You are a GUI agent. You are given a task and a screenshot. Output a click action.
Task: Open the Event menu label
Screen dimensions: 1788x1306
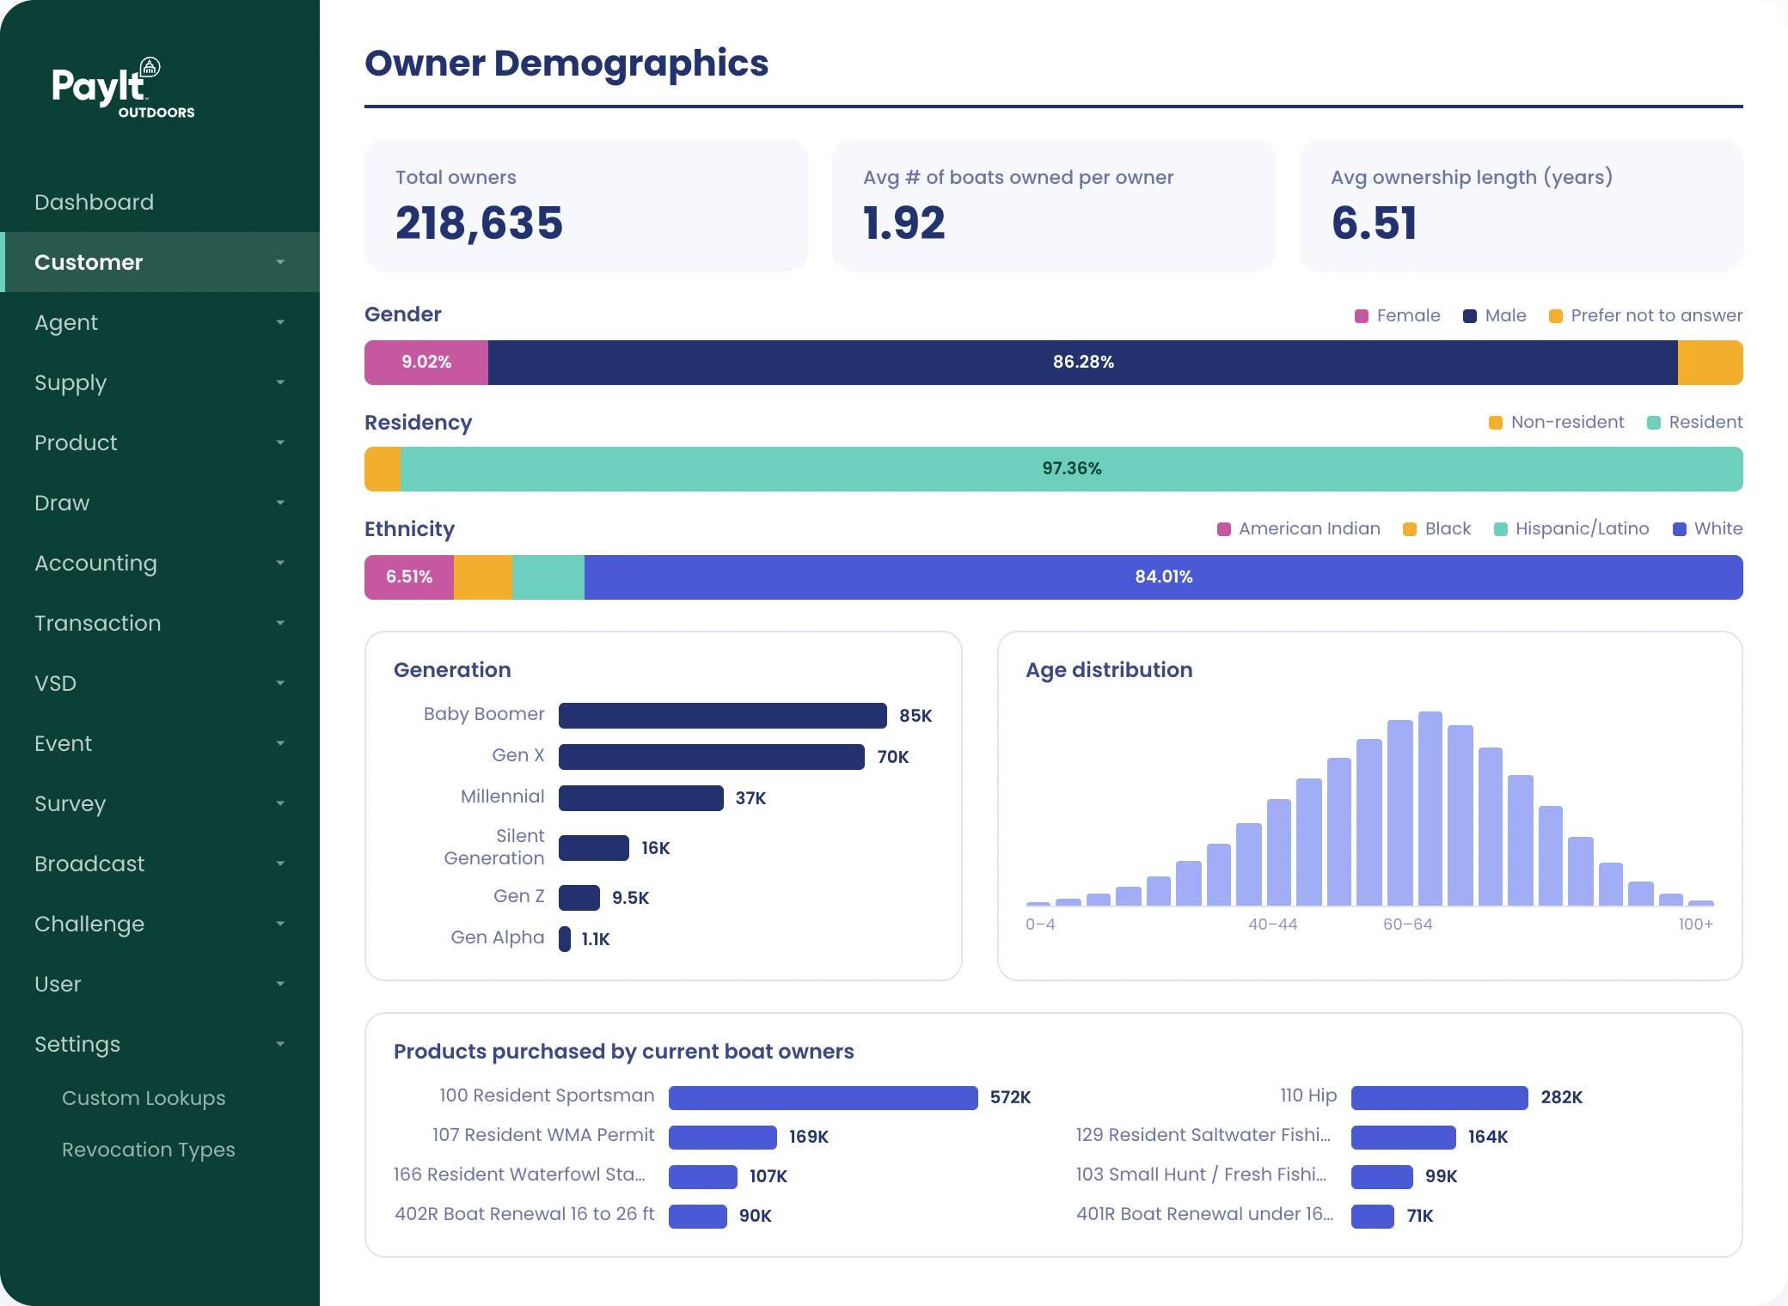click(x=63, y=743)
